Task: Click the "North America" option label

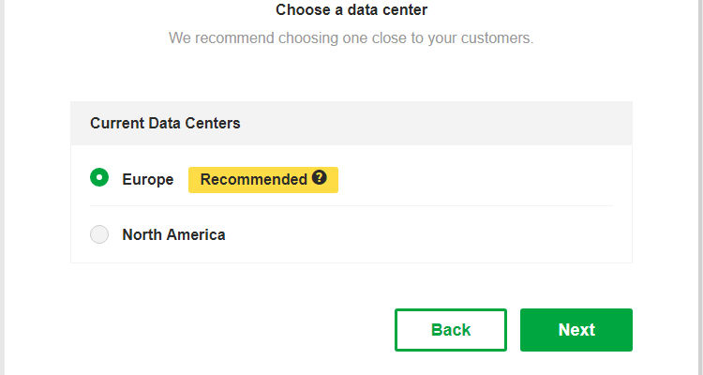Action: point(173,234)
